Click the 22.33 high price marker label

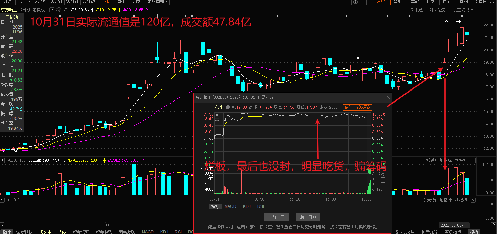(x=450, y=21)
